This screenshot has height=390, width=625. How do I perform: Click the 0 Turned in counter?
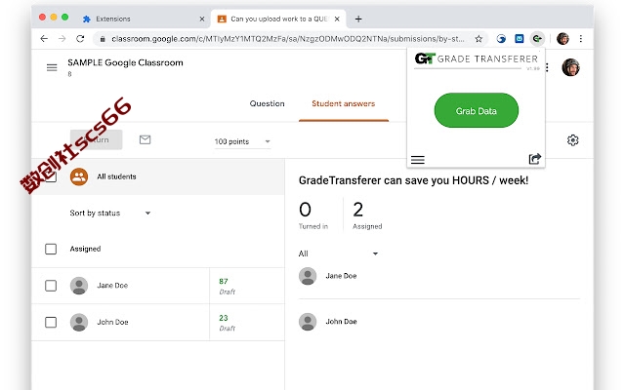313,215
